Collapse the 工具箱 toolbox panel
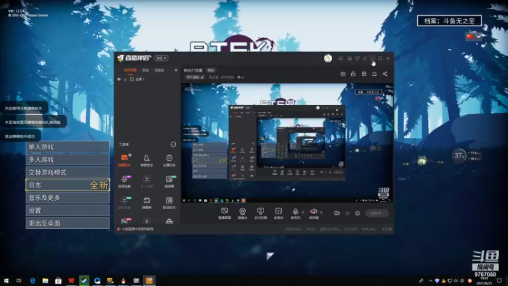508x286 pixels. pos(173,144)
